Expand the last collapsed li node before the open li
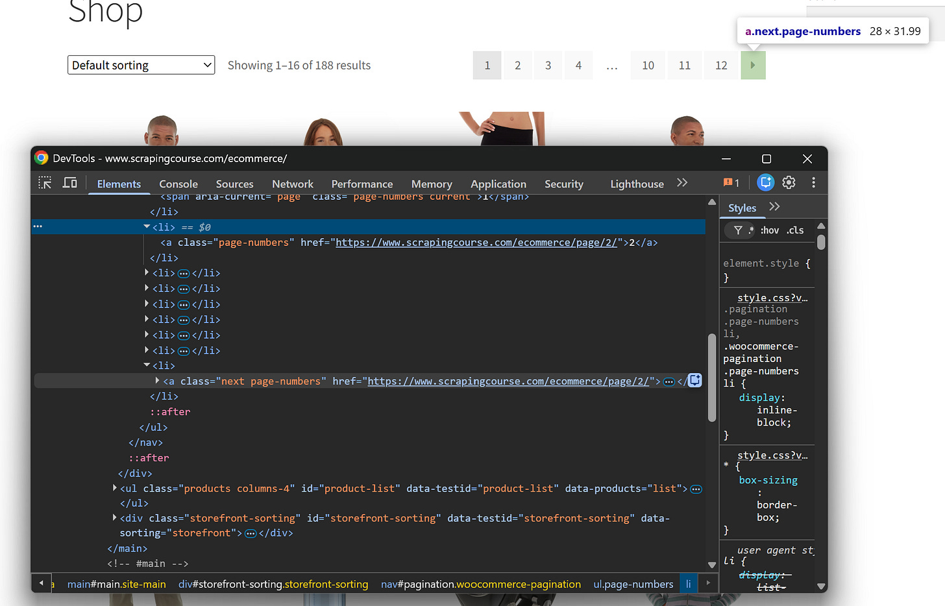The image size is (945, 606). tap(147, 350)
